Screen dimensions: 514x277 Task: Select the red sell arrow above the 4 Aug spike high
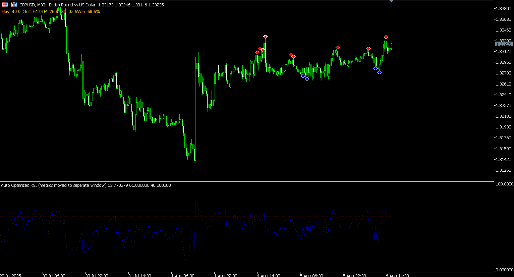click(x=265, y=37)
